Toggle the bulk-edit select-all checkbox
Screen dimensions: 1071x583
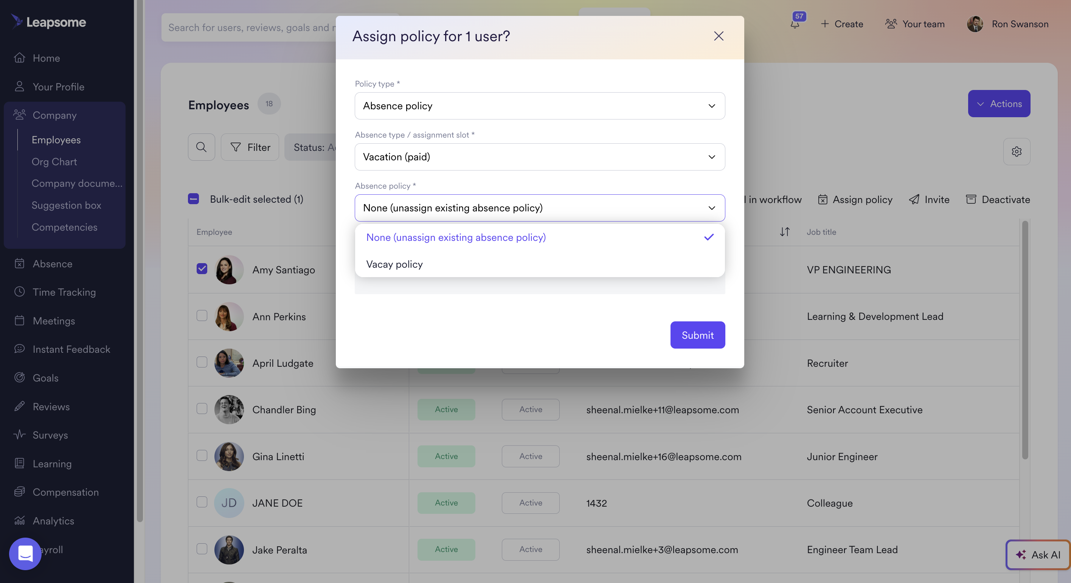pos(193,198)
